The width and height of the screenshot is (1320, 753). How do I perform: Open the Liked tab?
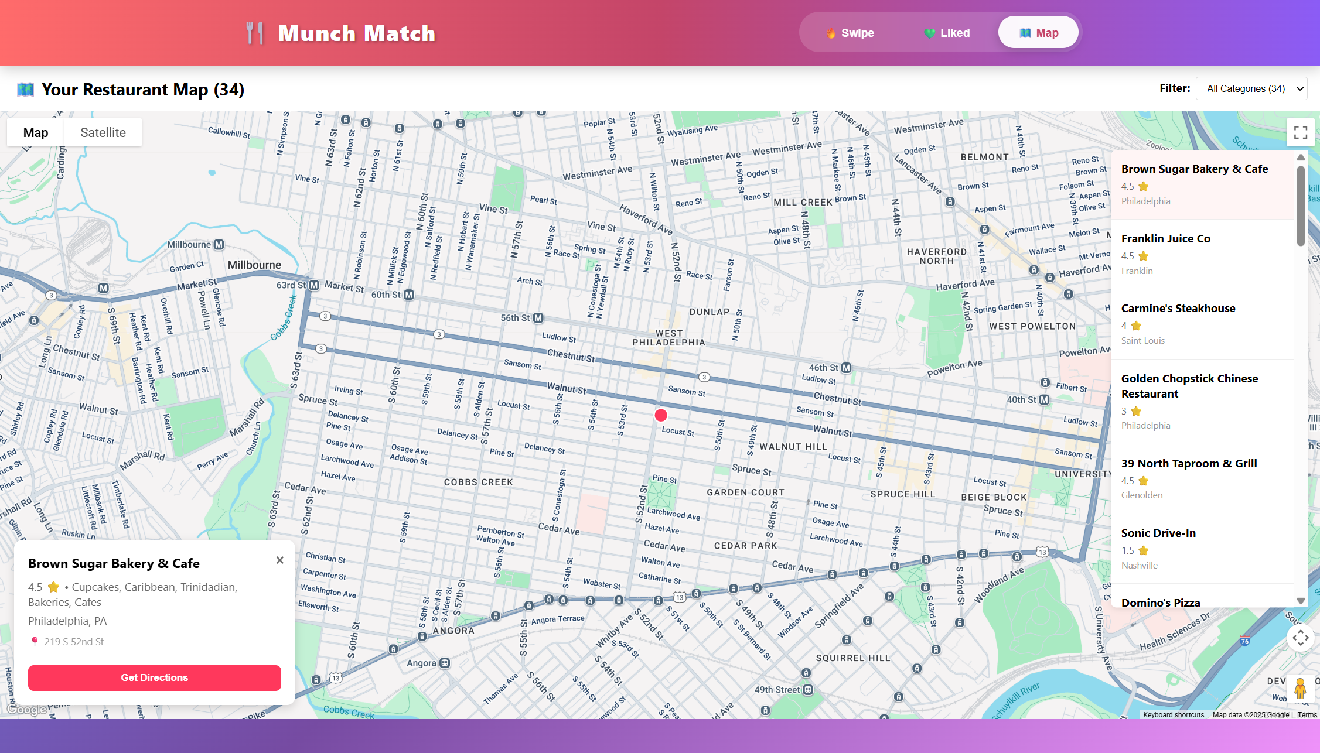(x=947, y=33)
